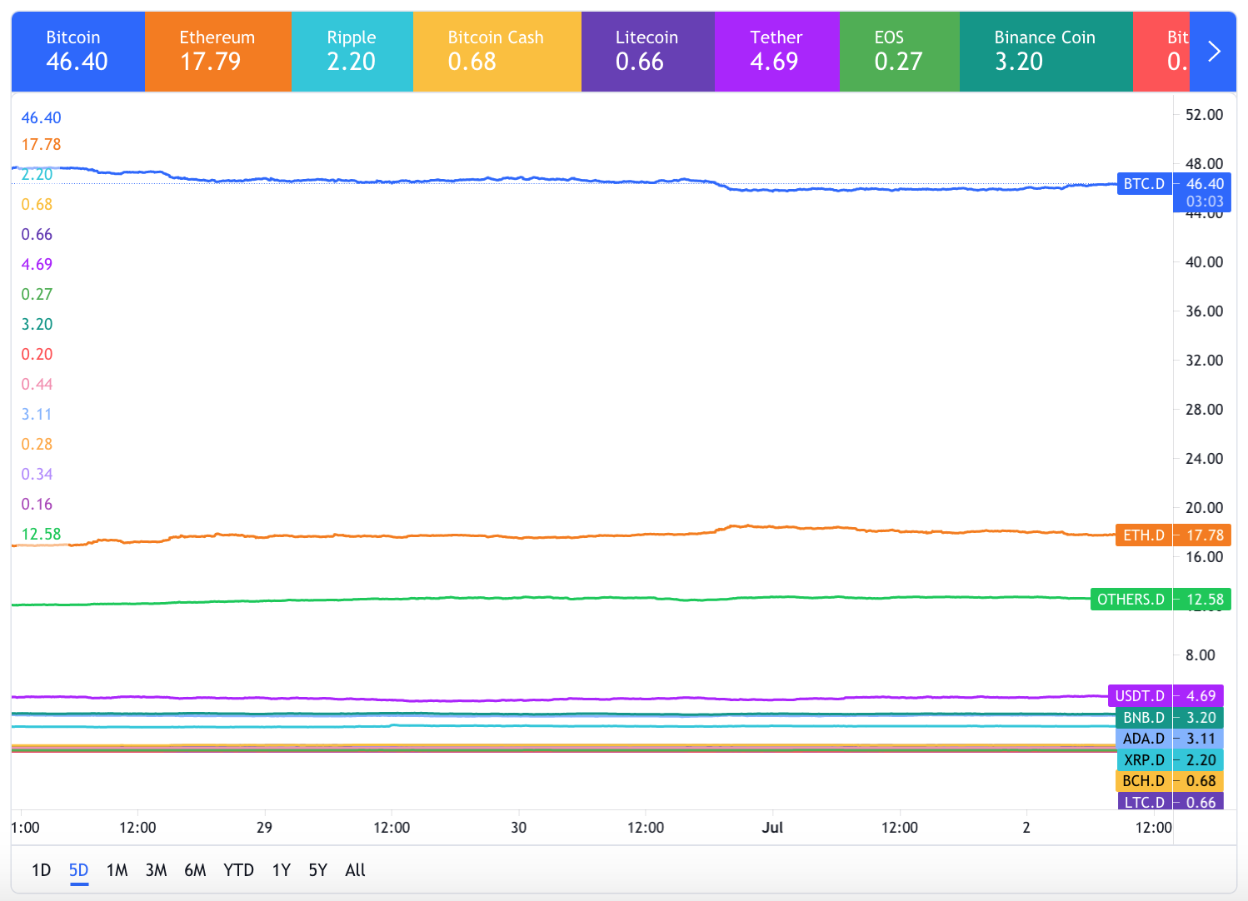1248x901 pixels.
Task: Select the Bitcoin 46.40 tab
Action: pos(77,52)
